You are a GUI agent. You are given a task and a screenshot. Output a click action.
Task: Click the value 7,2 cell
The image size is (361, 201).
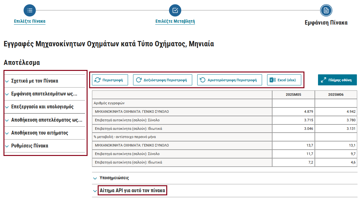click(293, 163)
